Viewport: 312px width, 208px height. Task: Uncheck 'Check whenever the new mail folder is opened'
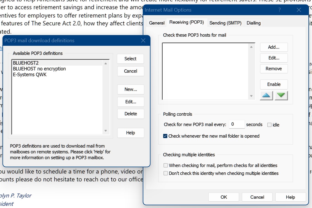point(165,136)
